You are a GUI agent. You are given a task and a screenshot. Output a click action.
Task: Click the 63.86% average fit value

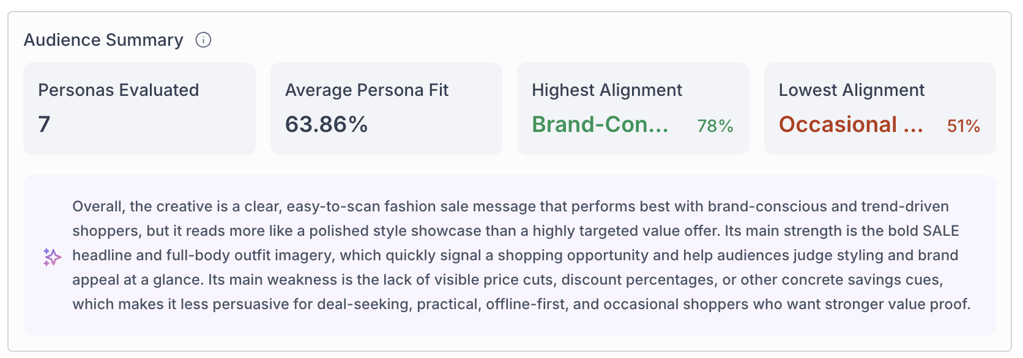pos(327,124)
